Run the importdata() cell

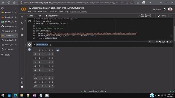[30, 45]
